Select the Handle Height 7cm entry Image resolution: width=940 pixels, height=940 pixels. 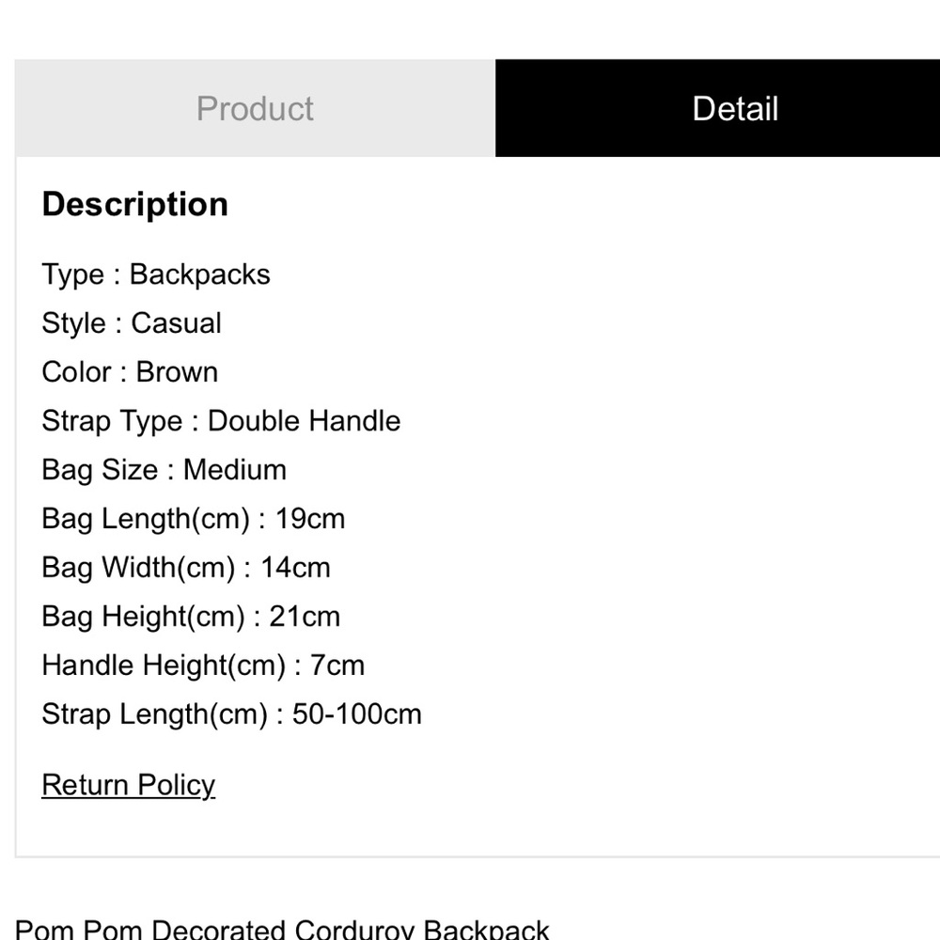point(203,666)
